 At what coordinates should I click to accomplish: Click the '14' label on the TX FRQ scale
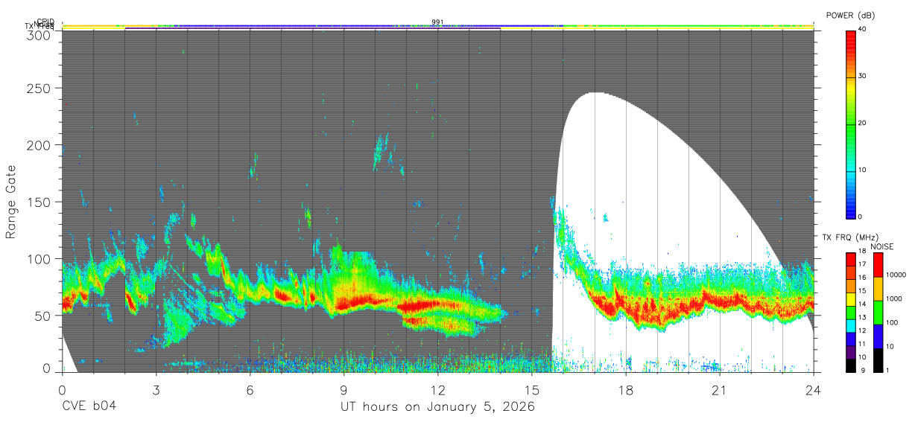click(x=862, y=304)
